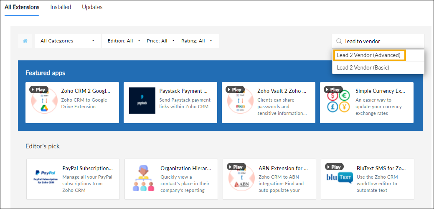This screenshot has height=209, width=434.
Task: Open Edition: All filter
Action: (124, 41)
